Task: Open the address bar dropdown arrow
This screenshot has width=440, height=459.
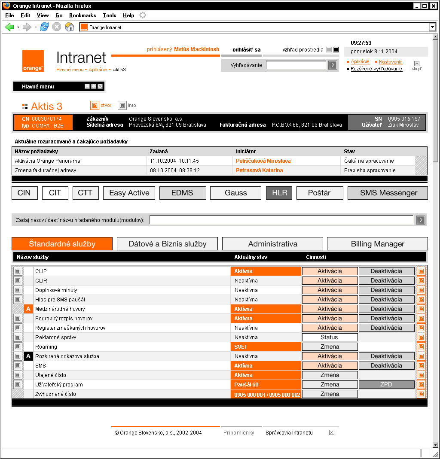Action: tap(432, 27)
